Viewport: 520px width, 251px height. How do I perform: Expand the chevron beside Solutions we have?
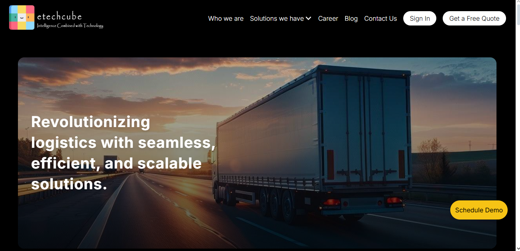[x=308, y=18]
